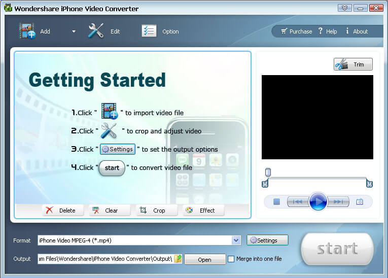The height and width of the screenshot is (278, 388).
Task: Open the About menu item
Action: [357, 31]
